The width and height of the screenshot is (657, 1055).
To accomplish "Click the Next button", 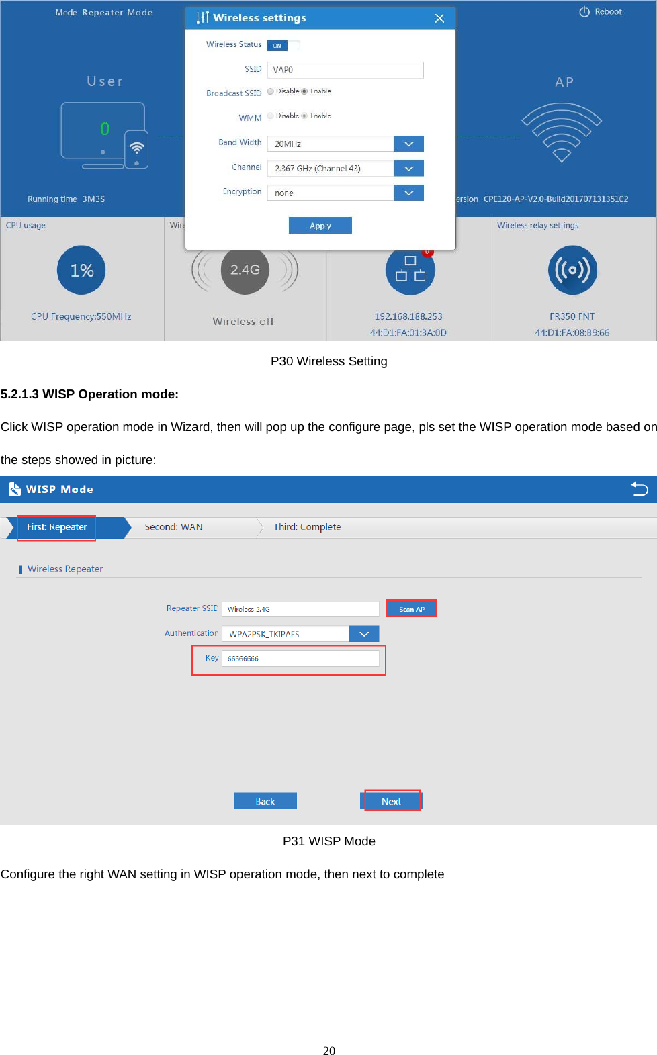I will pos(392,801).
